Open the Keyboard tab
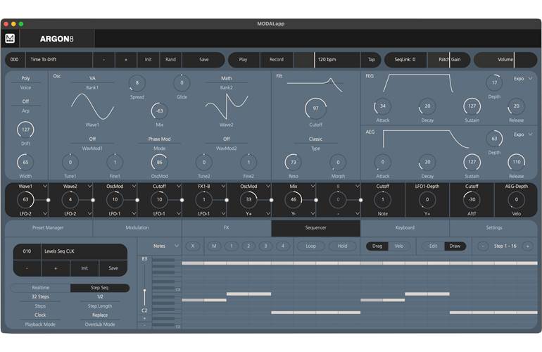 coord(405,227)
